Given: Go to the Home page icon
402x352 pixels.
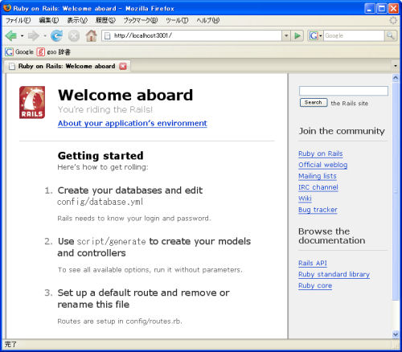Looking at the screenshot, I should pyautogui.click(x=91, y=35).
